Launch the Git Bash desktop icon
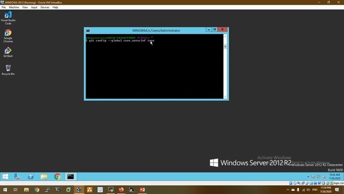The height and width of the screenshot is (194, 344). (x=8, y=52)
